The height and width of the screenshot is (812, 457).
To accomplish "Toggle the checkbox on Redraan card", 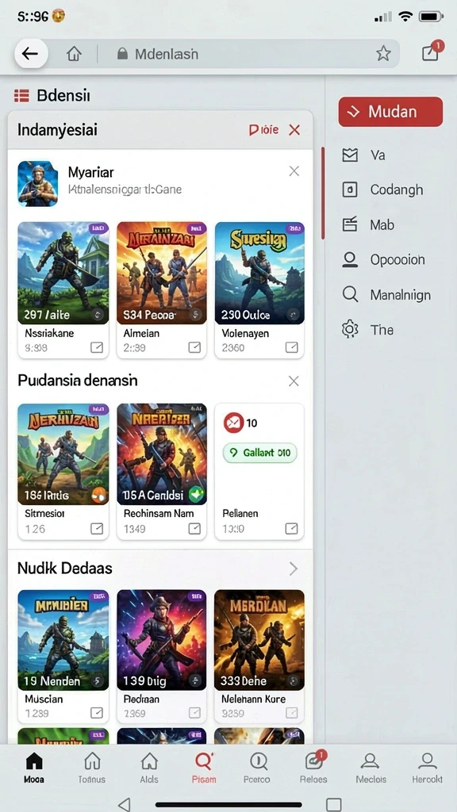I will [194, 713].
